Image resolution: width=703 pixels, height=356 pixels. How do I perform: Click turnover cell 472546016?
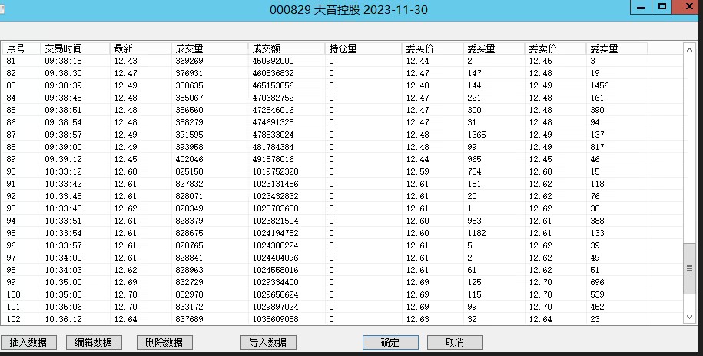pyautogui.click(x=273, y=110)
